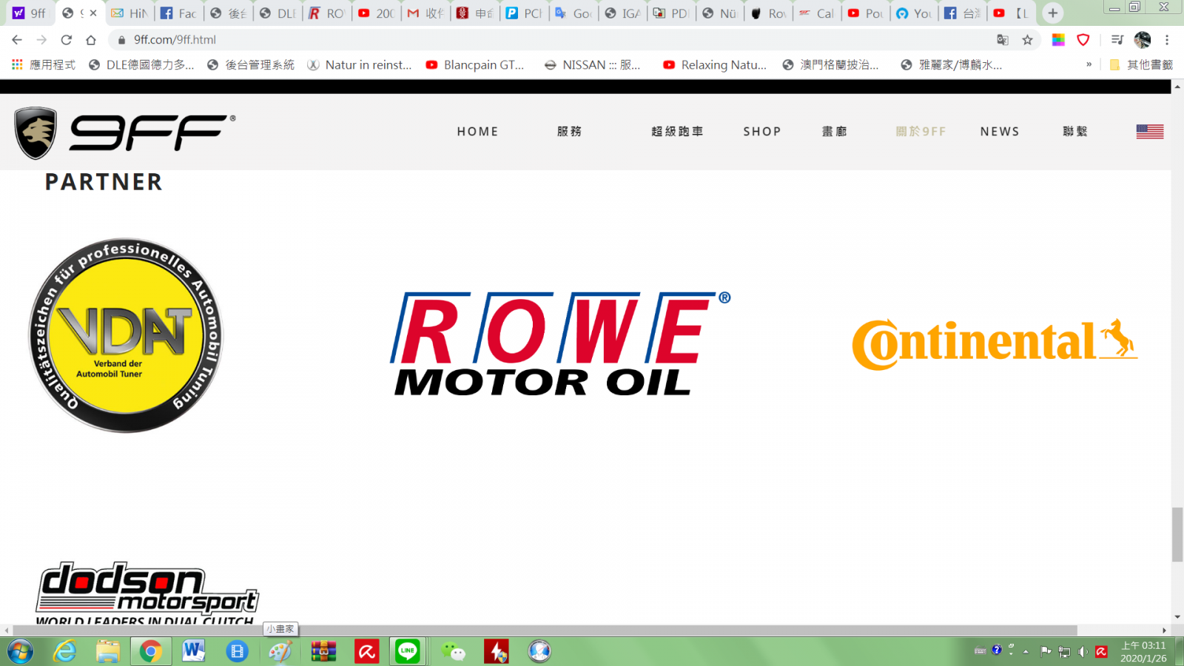Image resolution: width=1184 pixels, height=666 pixels.
Task: Click the 9FF logo in header
Action: tap(124, 133)
